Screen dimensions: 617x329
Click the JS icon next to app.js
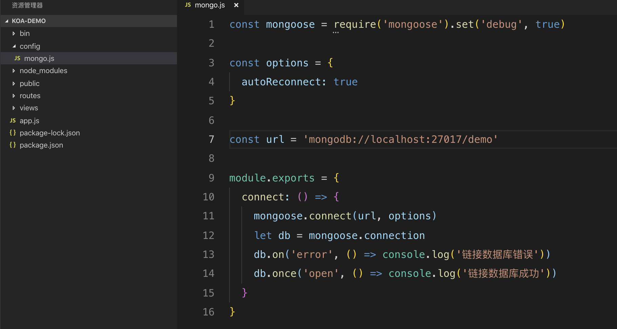(13, 121)
